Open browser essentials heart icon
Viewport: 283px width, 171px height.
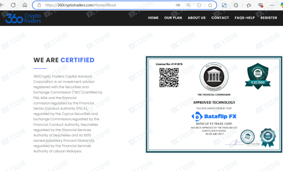260,5
